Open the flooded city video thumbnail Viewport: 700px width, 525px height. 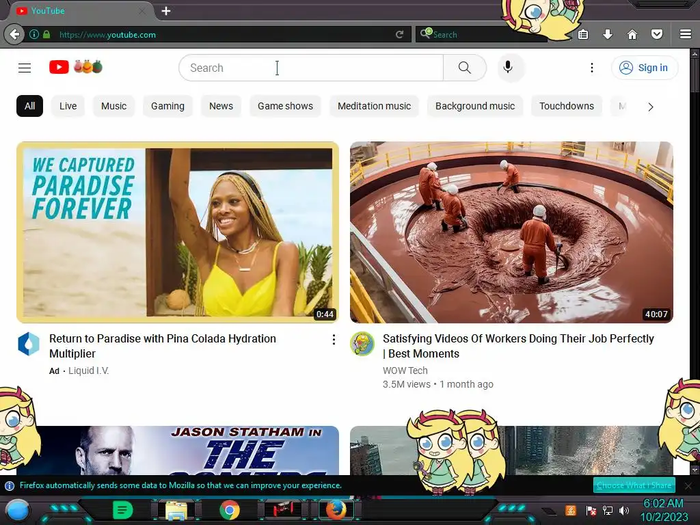coord(511,450)
